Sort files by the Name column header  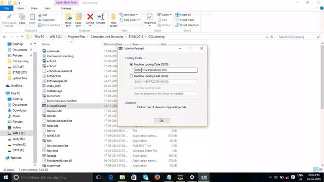46,44
